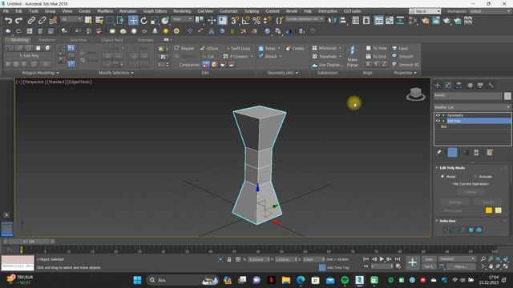Enable the Polygon selection level icon
The width and height of the screenshot is (513, 288).
(471, 230)
